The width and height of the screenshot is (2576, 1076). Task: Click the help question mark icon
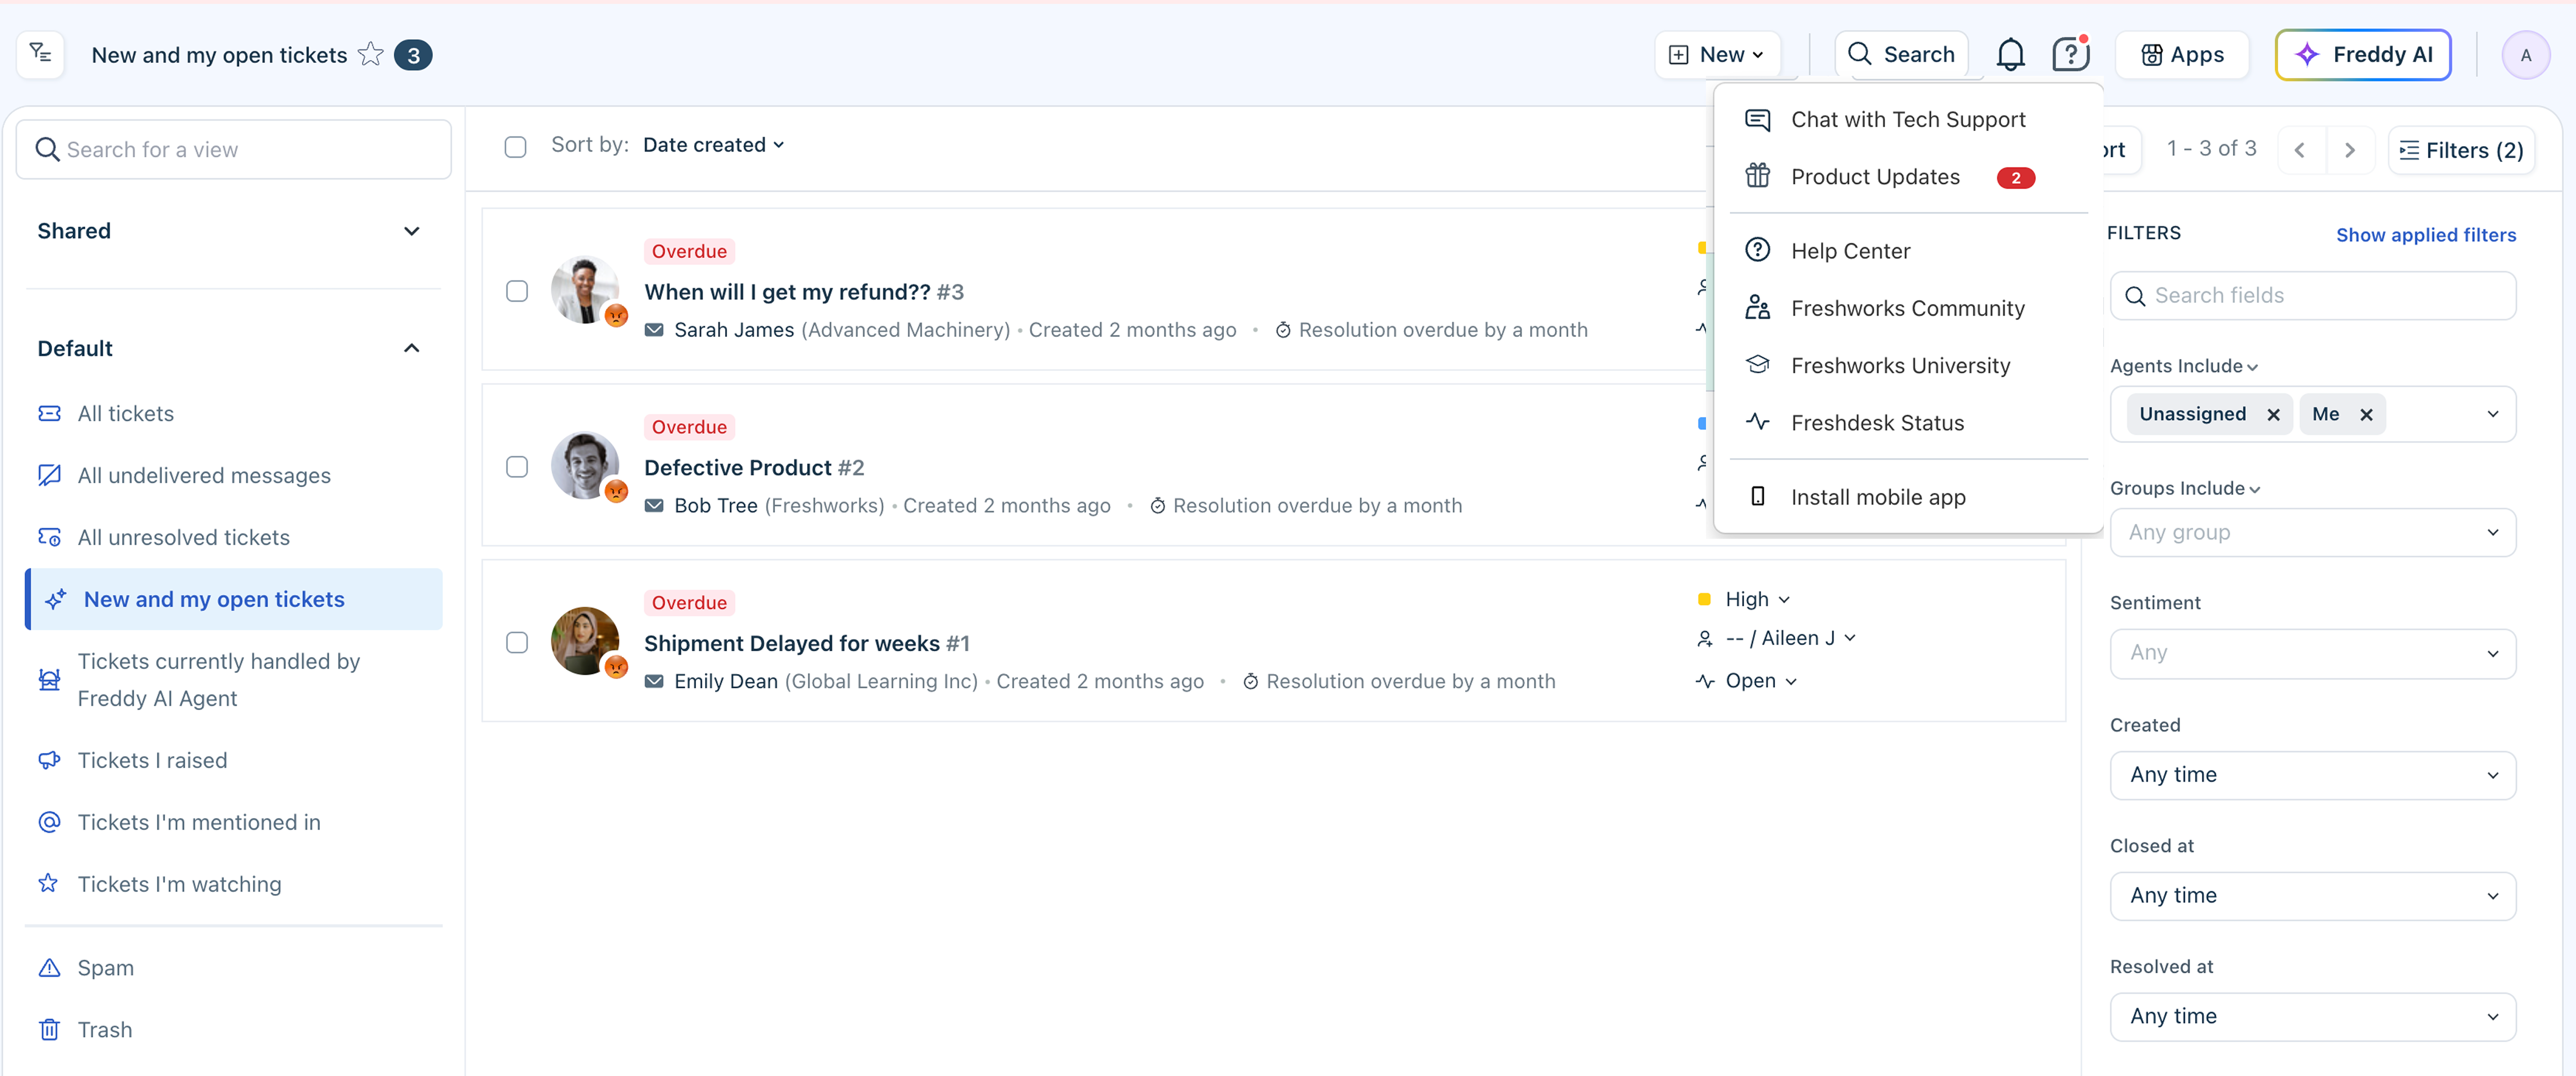(x=2069, y=55)
